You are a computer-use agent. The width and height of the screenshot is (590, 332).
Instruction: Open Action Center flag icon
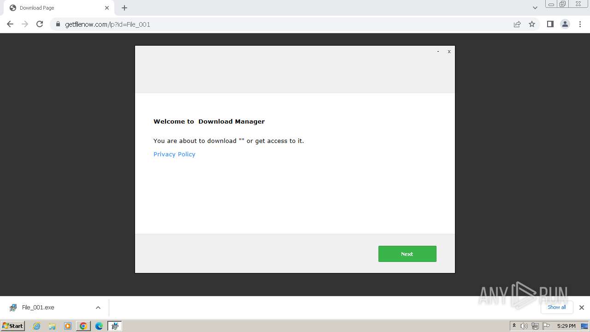pyautogui.click(x=546, y=326)
